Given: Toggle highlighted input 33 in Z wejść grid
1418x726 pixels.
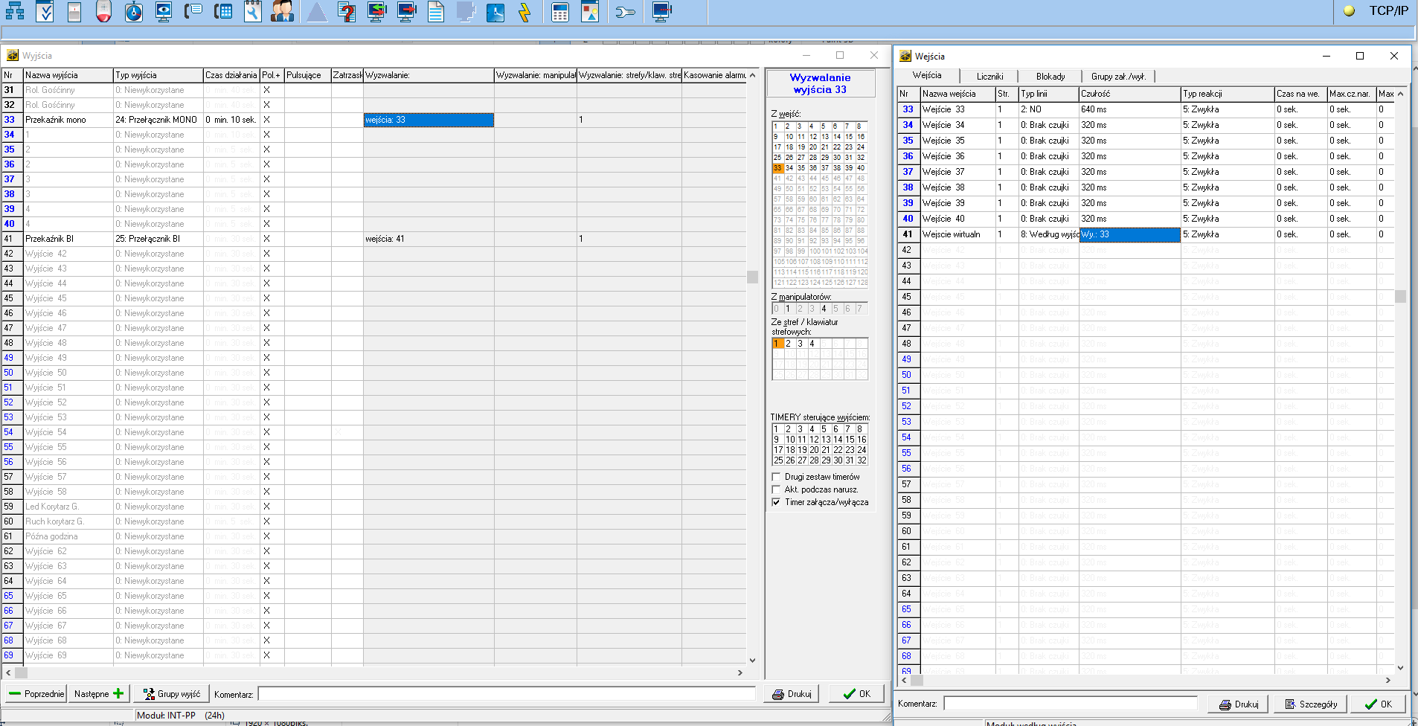Looking at the screenshot, I should tap(777, 167).
